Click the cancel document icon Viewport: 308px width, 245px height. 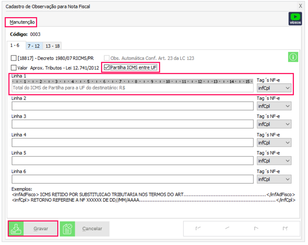click(68, 229)
